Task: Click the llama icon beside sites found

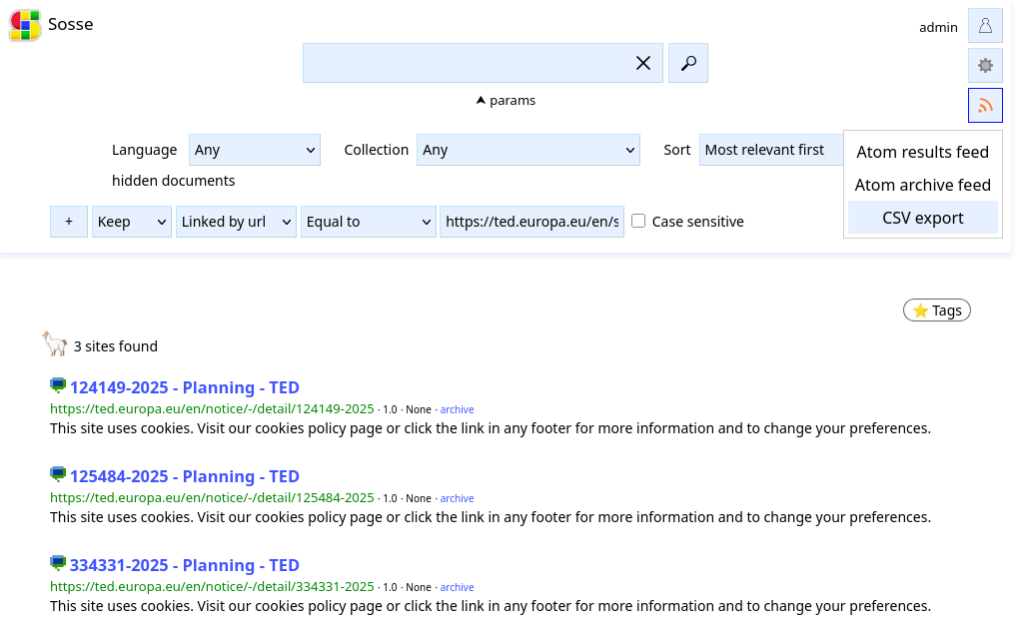Action: coord(55,343)
